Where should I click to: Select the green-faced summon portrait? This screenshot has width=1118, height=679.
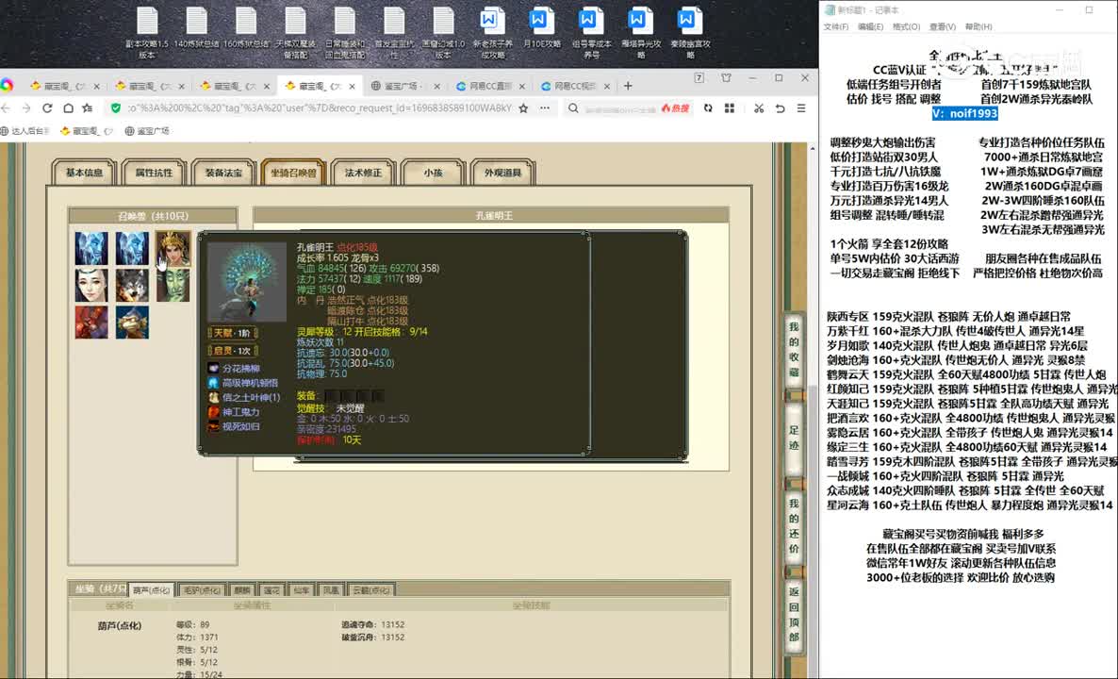pyautogui.click(x=173, y=286)
